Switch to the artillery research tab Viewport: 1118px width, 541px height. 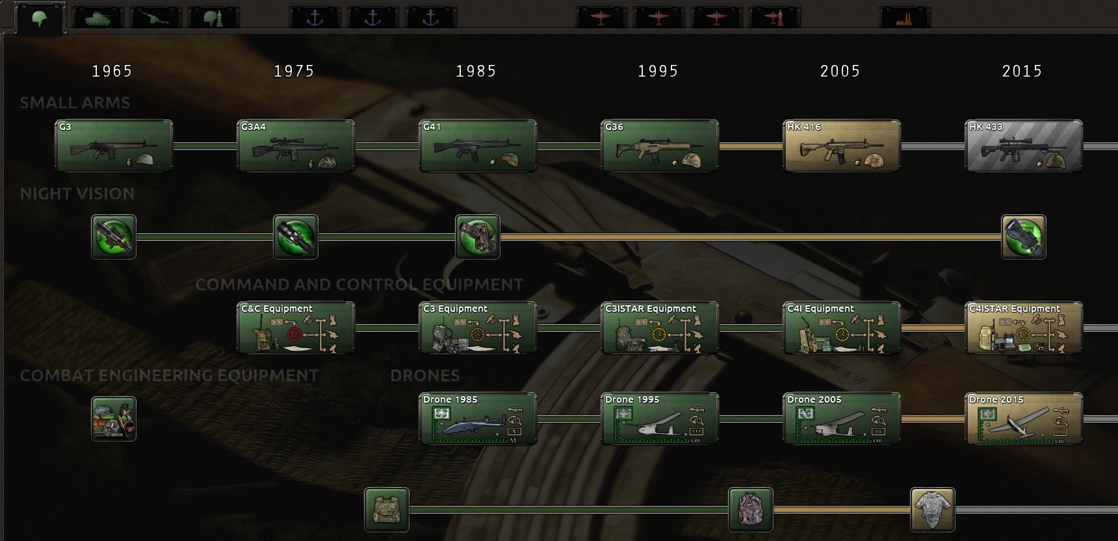(156, 18)
